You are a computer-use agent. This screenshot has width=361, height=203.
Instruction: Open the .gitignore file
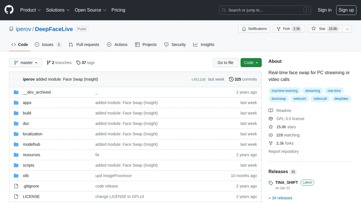pyautogui.click(x=31, y=186)
